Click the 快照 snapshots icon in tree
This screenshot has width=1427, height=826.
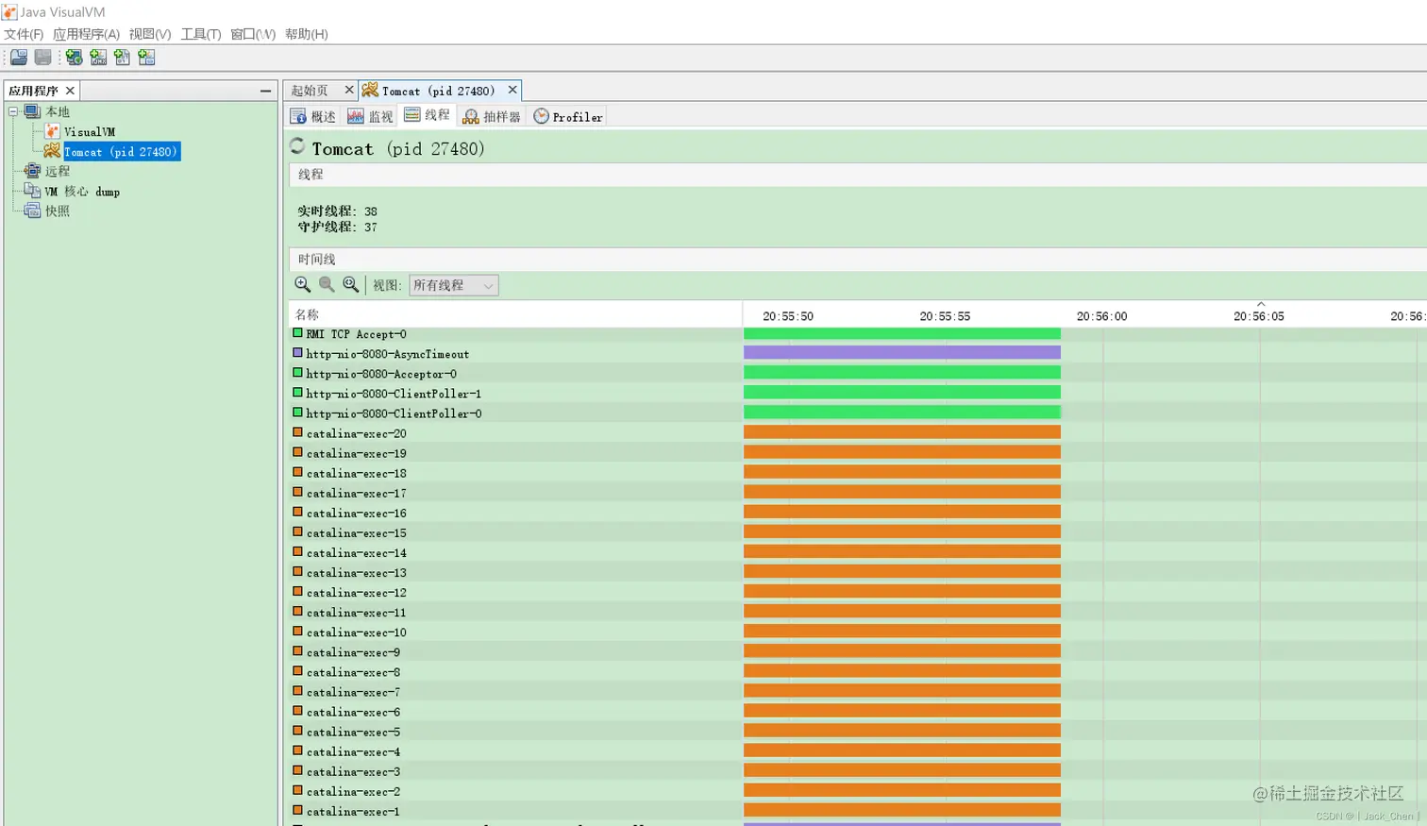(32, 211)
